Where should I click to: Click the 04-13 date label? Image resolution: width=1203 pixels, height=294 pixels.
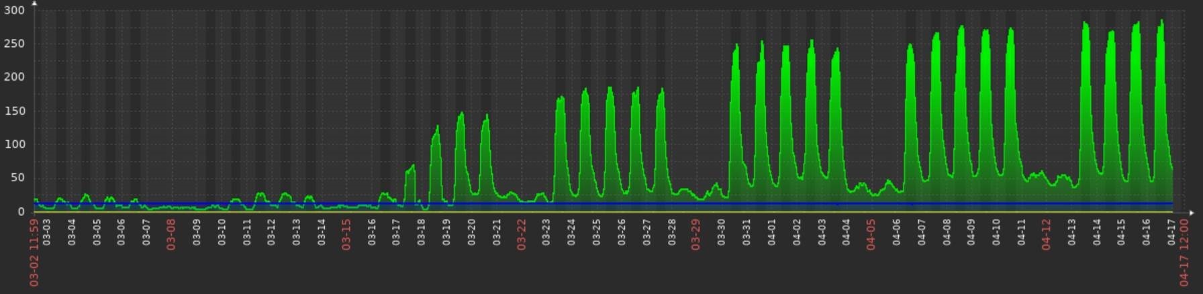pos(1071,232)
